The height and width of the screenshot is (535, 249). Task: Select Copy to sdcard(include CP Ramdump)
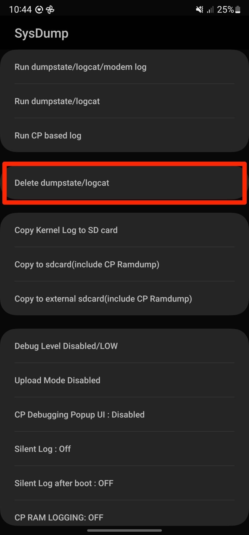124,264
